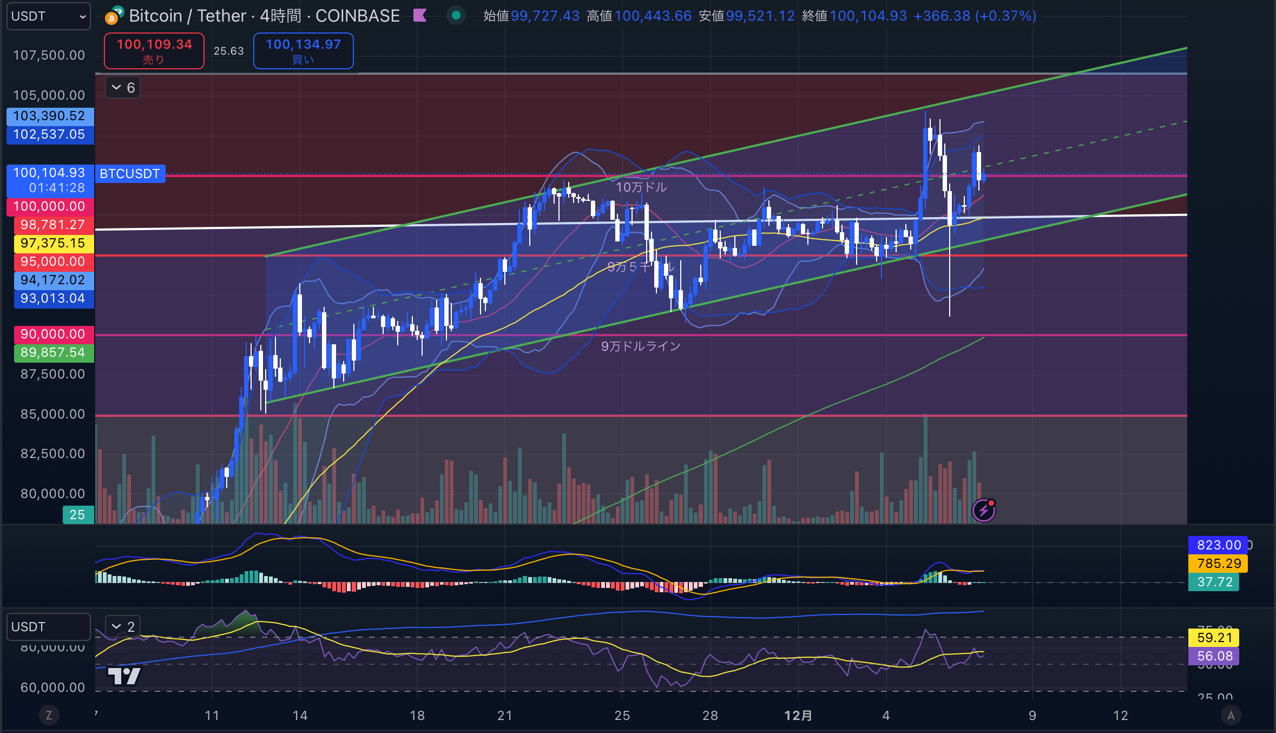Click the 94,172.02 price label
Screen dimensions: 1276x733
[x=53, y=280]
